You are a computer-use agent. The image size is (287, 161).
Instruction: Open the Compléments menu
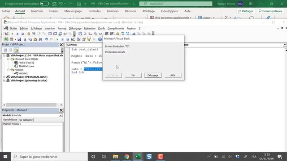(x=116, y=29)
